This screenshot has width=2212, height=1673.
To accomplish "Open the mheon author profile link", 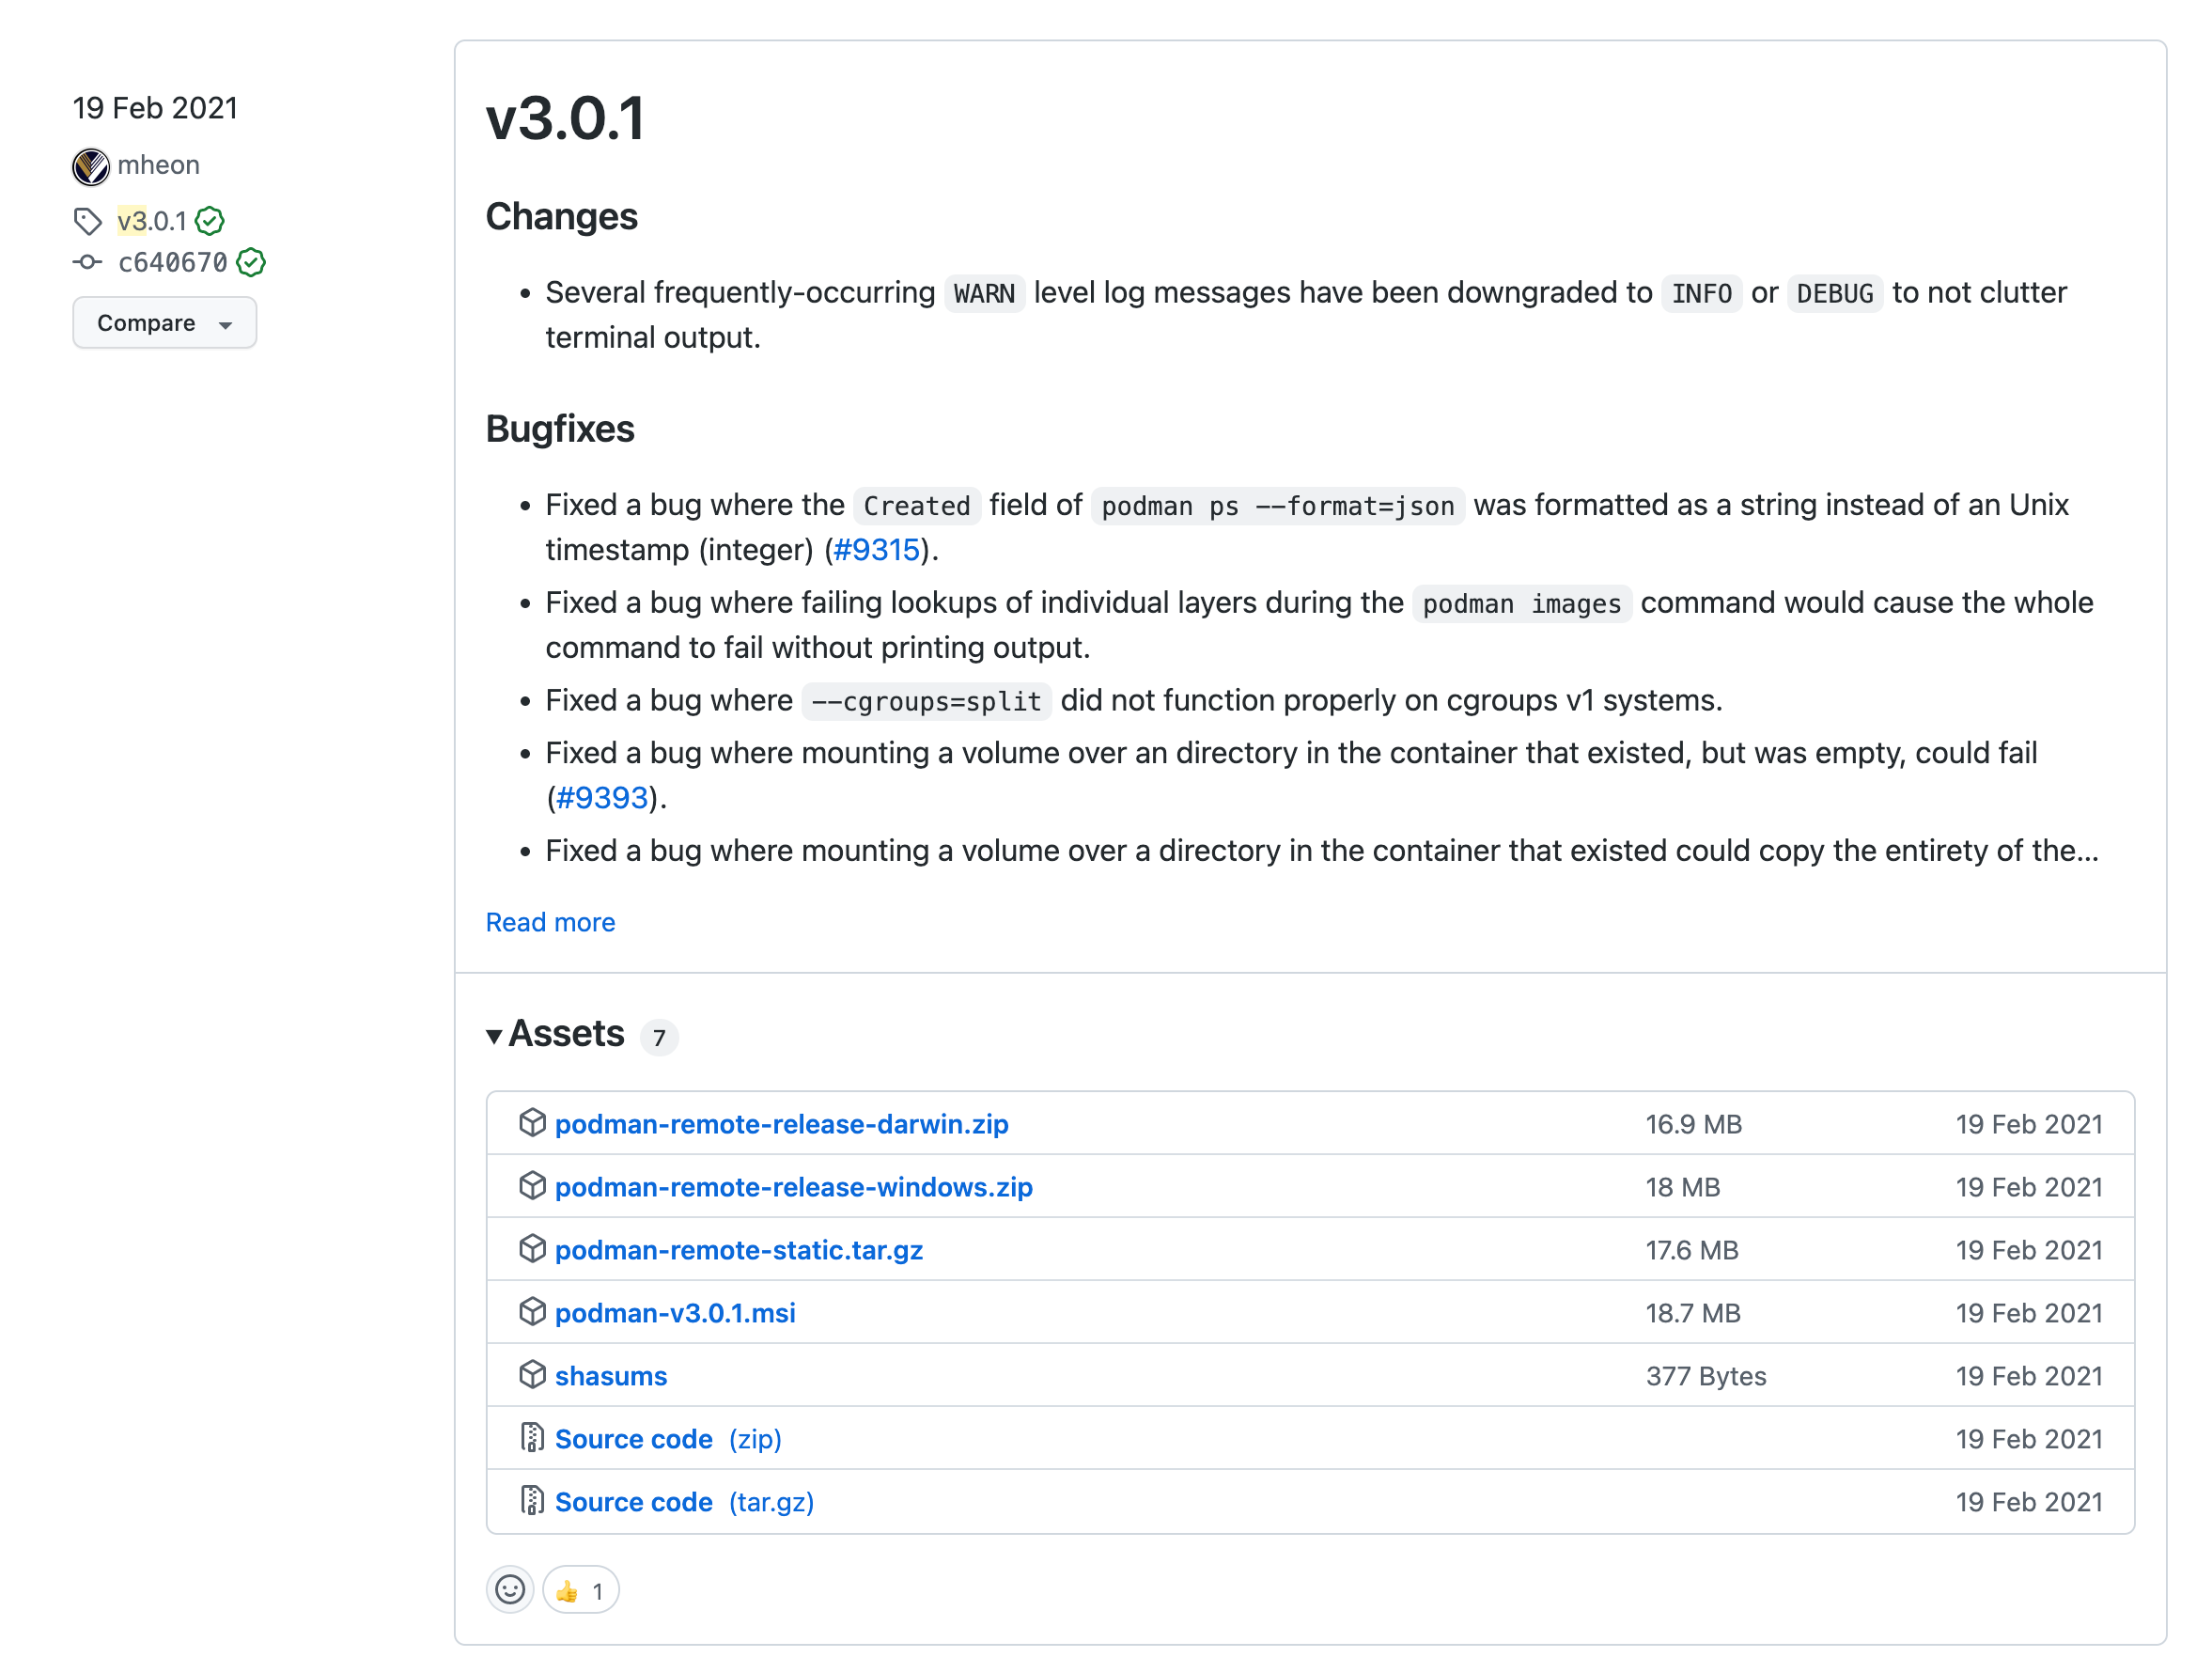I will 158,165.
